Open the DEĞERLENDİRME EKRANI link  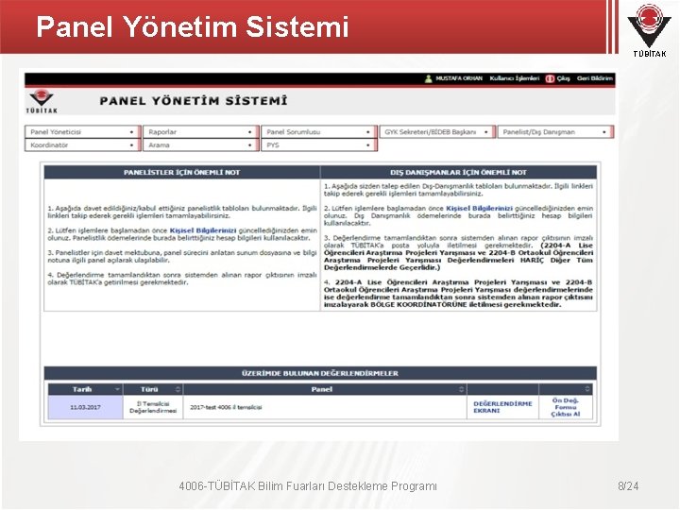pos(502,407)
